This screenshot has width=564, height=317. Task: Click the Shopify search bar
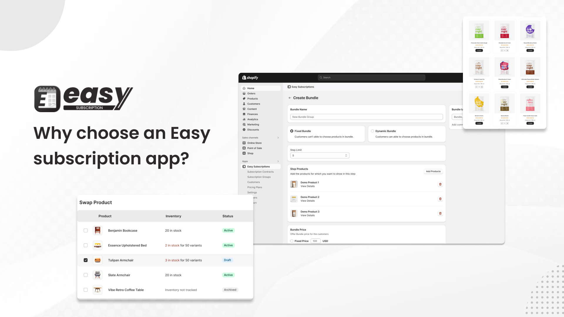click(x=371, y=77)
